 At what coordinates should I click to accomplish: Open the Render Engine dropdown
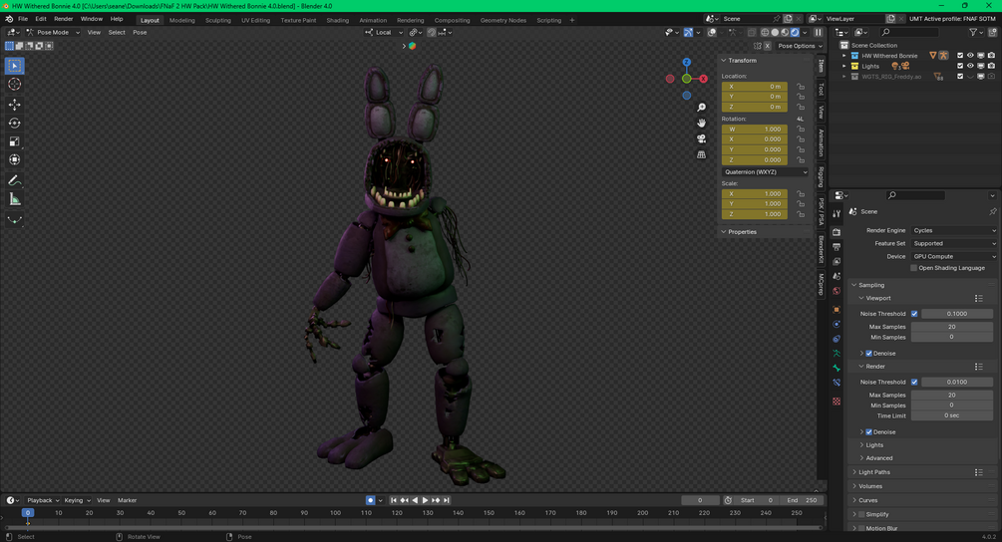(x=953, y=230)
